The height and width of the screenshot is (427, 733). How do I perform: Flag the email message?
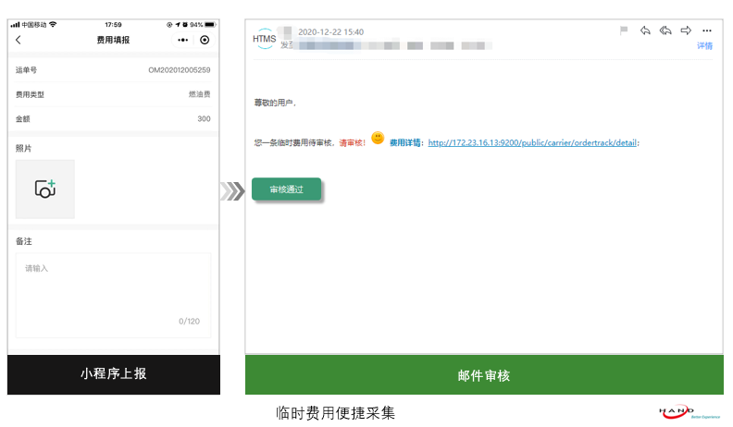coord(624,30)
